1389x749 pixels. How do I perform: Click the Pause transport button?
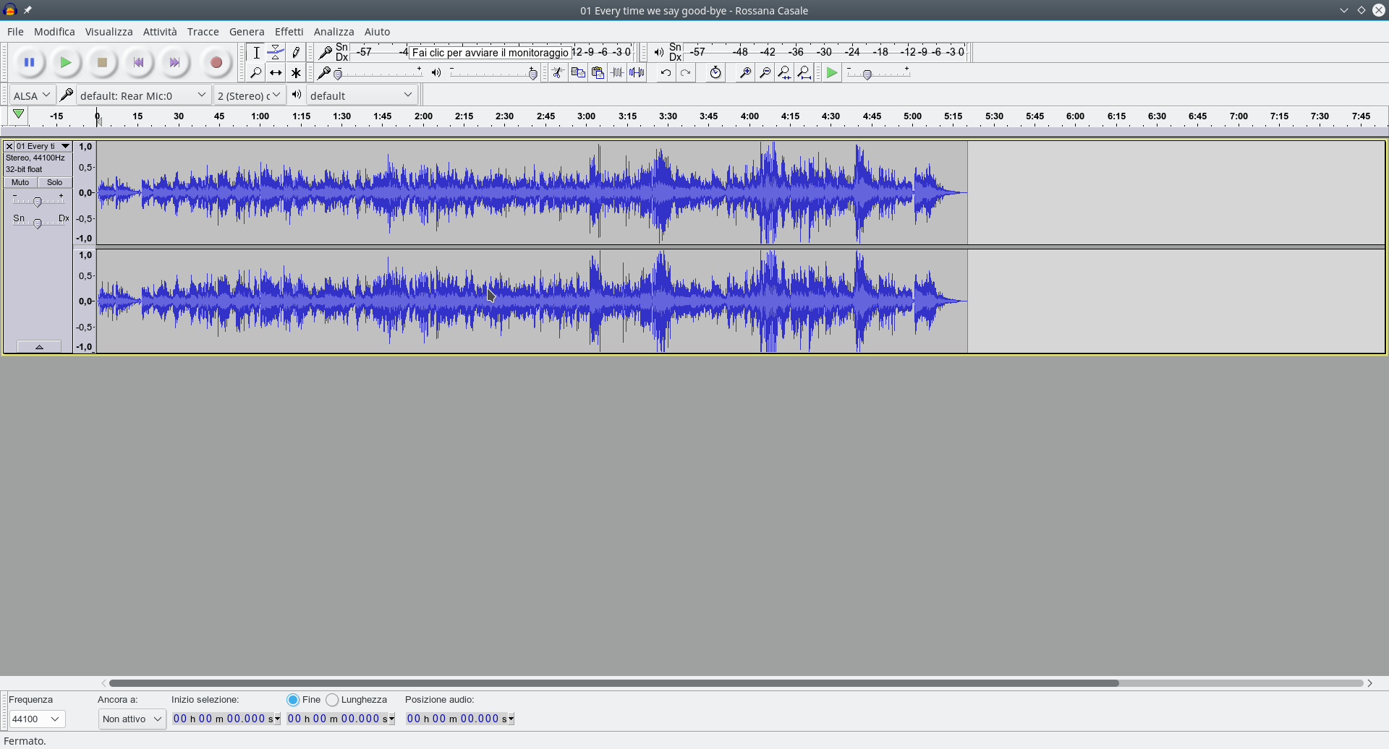(x=30, y=63)
